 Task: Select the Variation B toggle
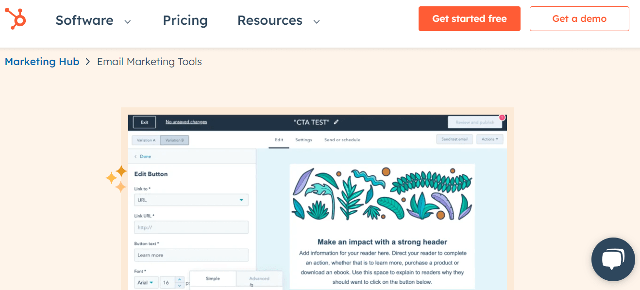click(175, 139)
